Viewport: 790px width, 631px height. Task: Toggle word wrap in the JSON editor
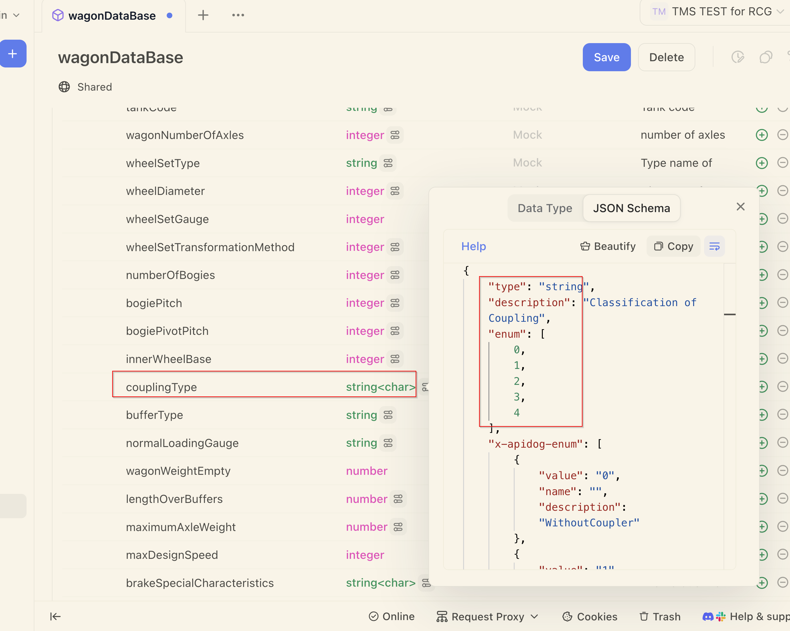tap(714, 246)
